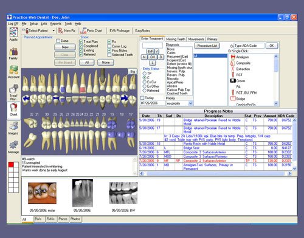Open the Tools menu
Viewport: 304px width, 238px height.
pos(68,24)
